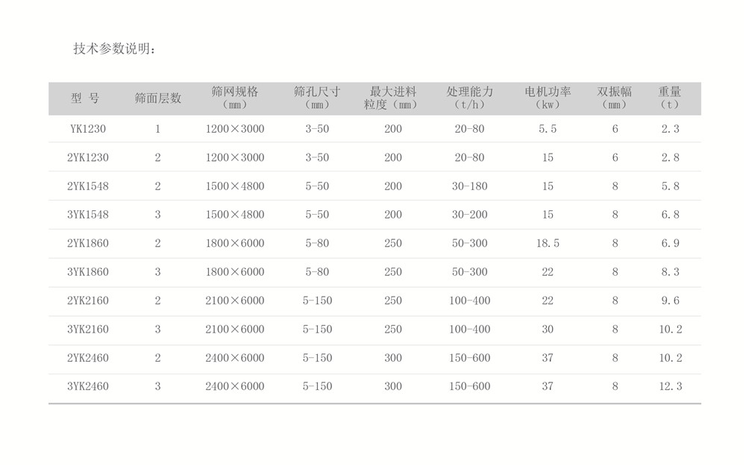Click the 9.6 weight value
This screenshot has height=466, width=746.
670,301
